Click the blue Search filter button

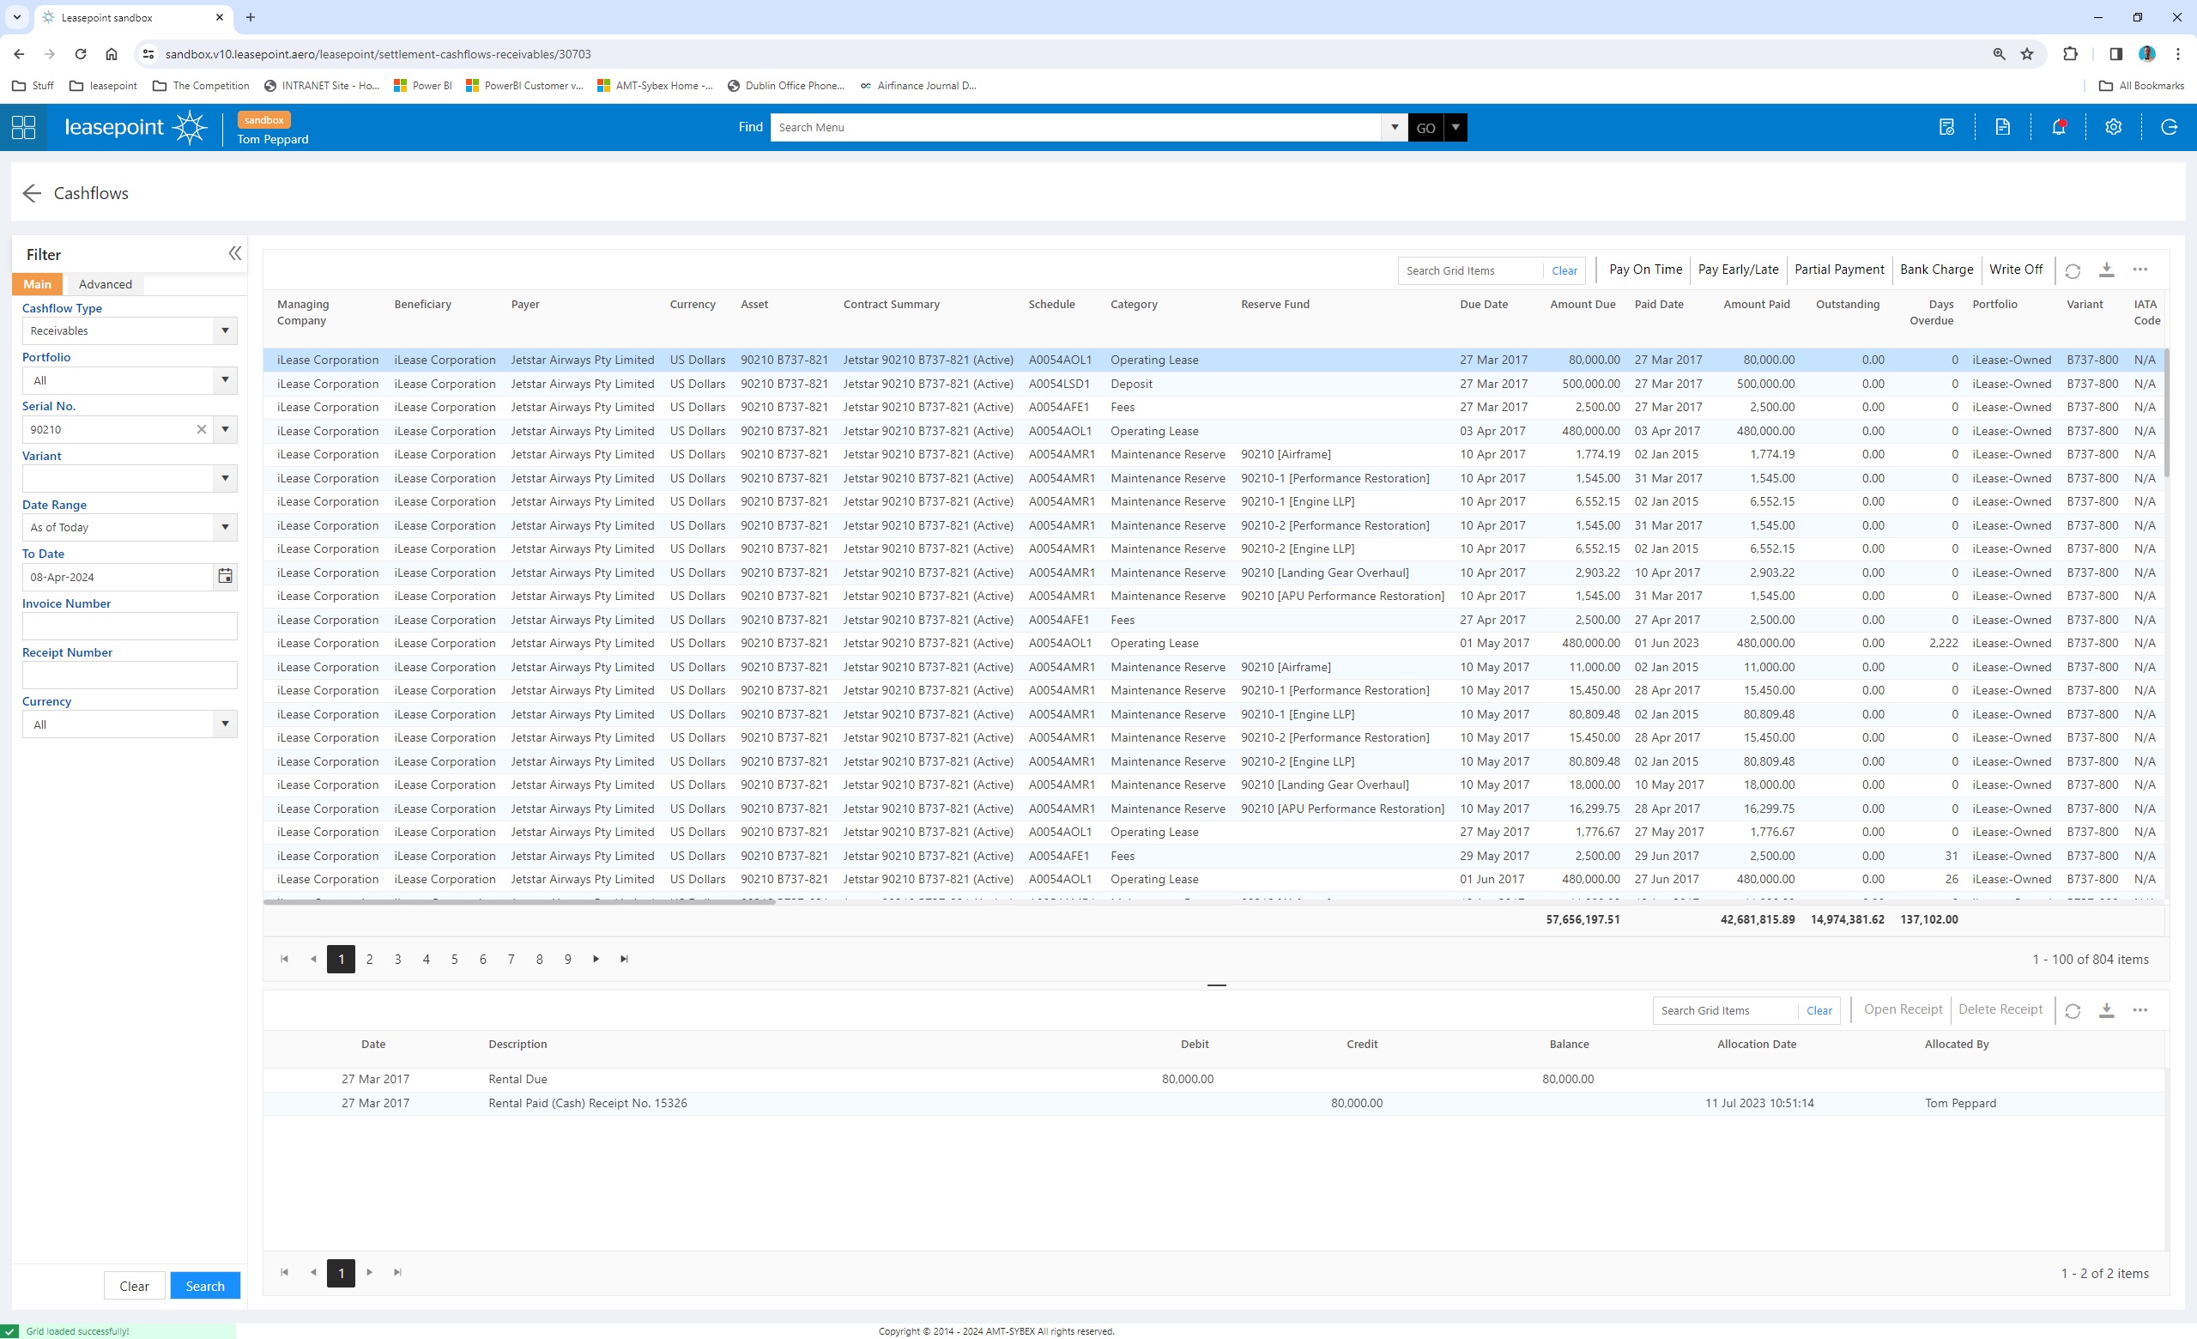(205, 1286)
